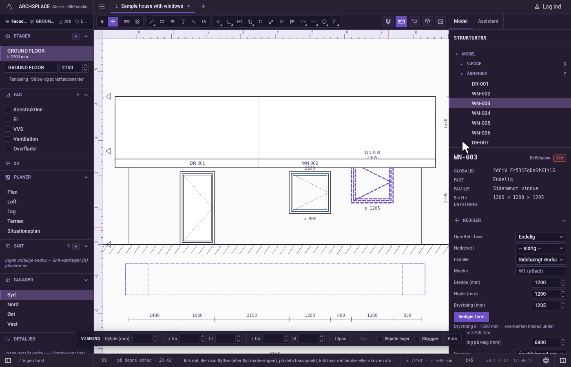Click the Rediger form button
The height and width of the screenshot is (367, 571).
pyautogui.click(x=471, y=317)
